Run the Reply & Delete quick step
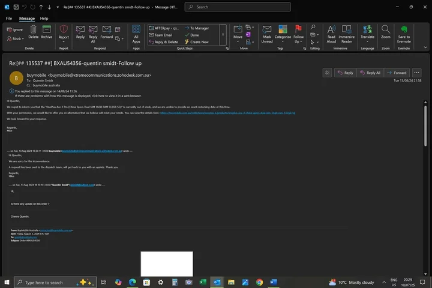The height and width of the screenshot is (288, 432). 164,42
